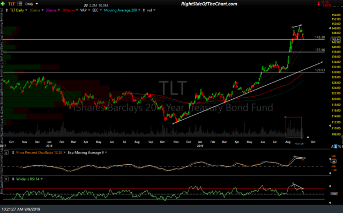Click the RSI pane top scale arrow
The image size is (343, 213).
pos(330,186)
